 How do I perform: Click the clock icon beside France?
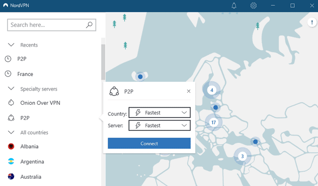click(8, 74)
